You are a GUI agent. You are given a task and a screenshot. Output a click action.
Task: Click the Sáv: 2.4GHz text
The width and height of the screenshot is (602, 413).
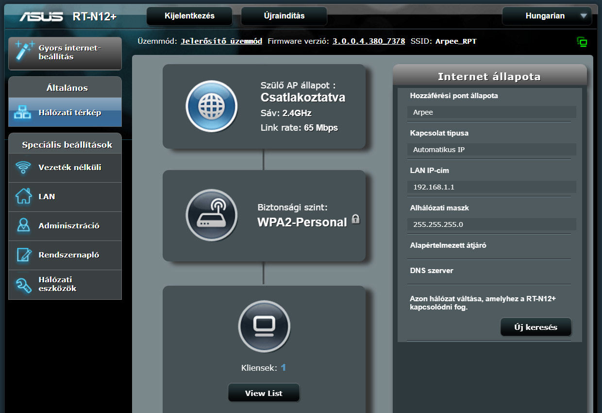[x=286, y=113]
